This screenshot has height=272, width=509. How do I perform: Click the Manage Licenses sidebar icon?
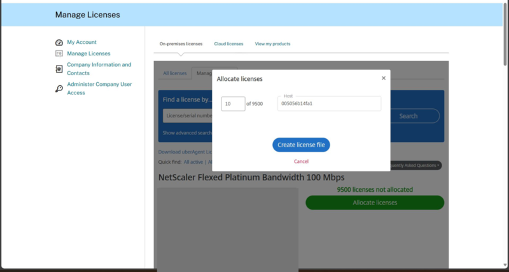point(59,54)
